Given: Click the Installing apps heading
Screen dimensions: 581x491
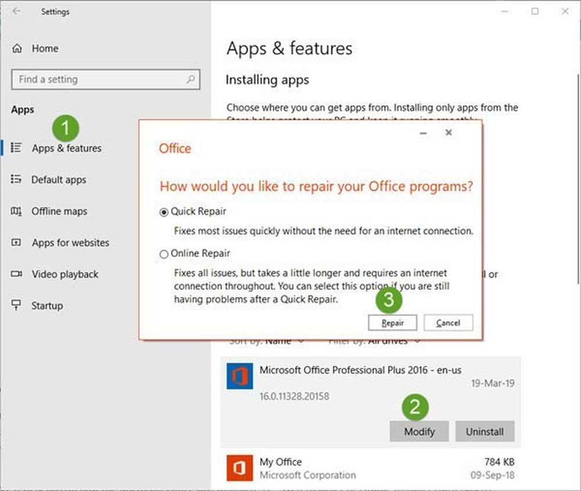Looking at the screenshot, I should pos(267,80).
